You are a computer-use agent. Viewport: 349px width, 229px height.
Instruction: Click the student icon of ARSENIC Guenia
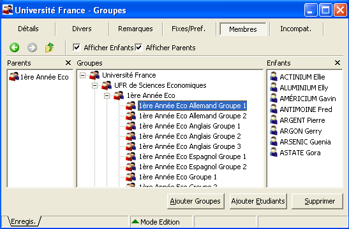point(274,141)
